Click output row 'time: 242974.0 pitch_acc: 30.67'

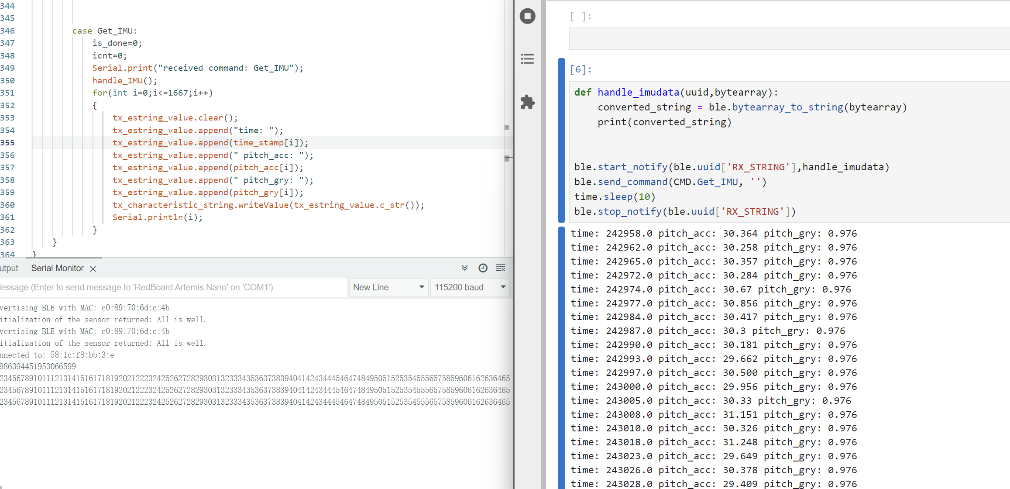click(x=711, y=289)
